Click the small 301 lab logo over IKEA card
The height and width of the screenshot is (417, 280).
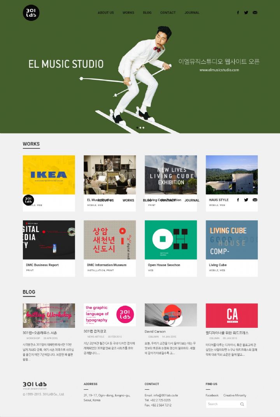(x=28, y=200)
